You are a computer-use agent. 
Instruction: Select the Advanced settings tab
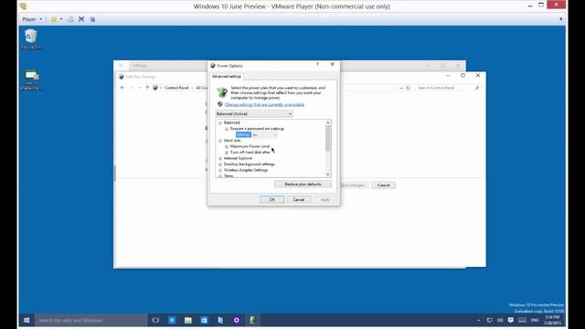click(x=227, y=76)
